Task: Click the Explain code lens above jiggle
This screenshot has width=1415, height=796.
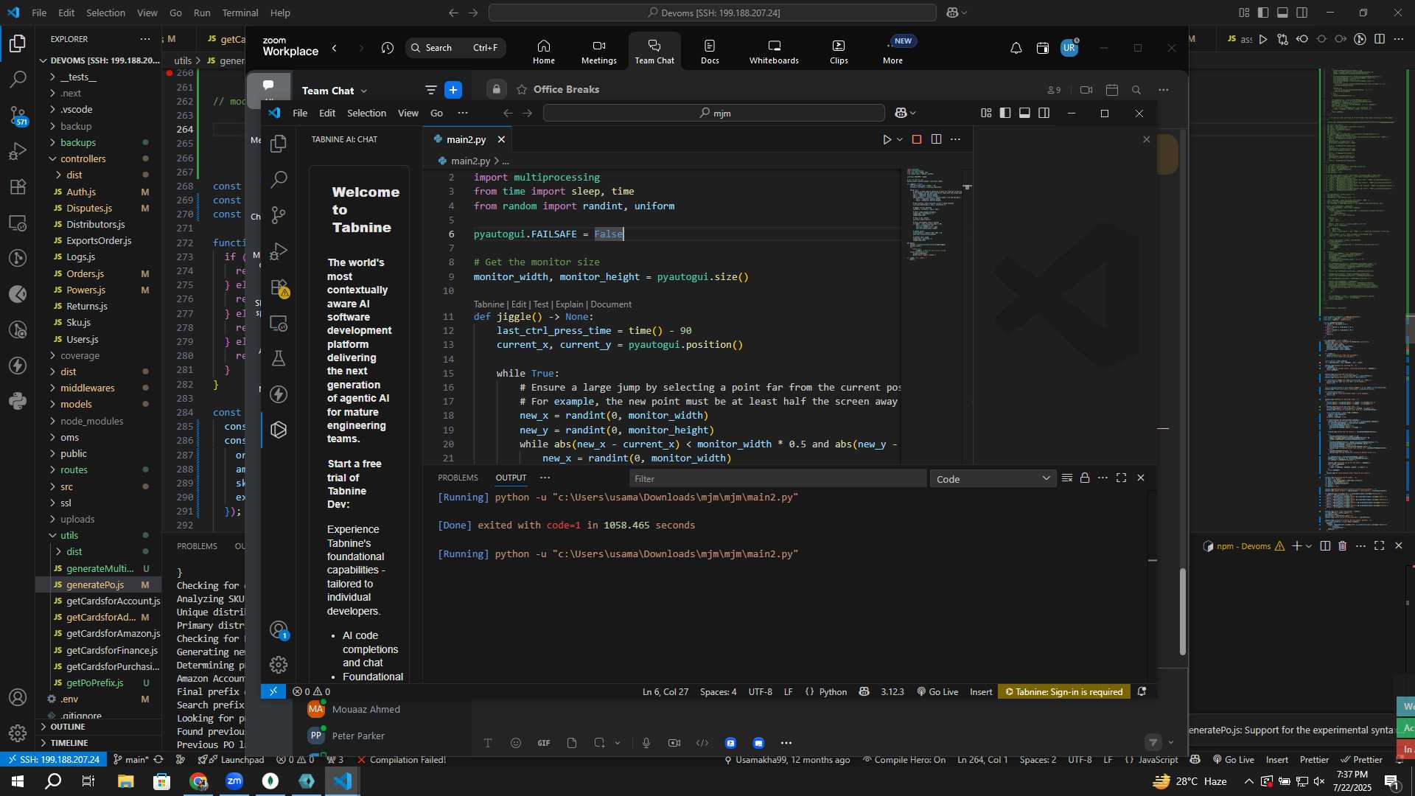Action: pos(569,304)
